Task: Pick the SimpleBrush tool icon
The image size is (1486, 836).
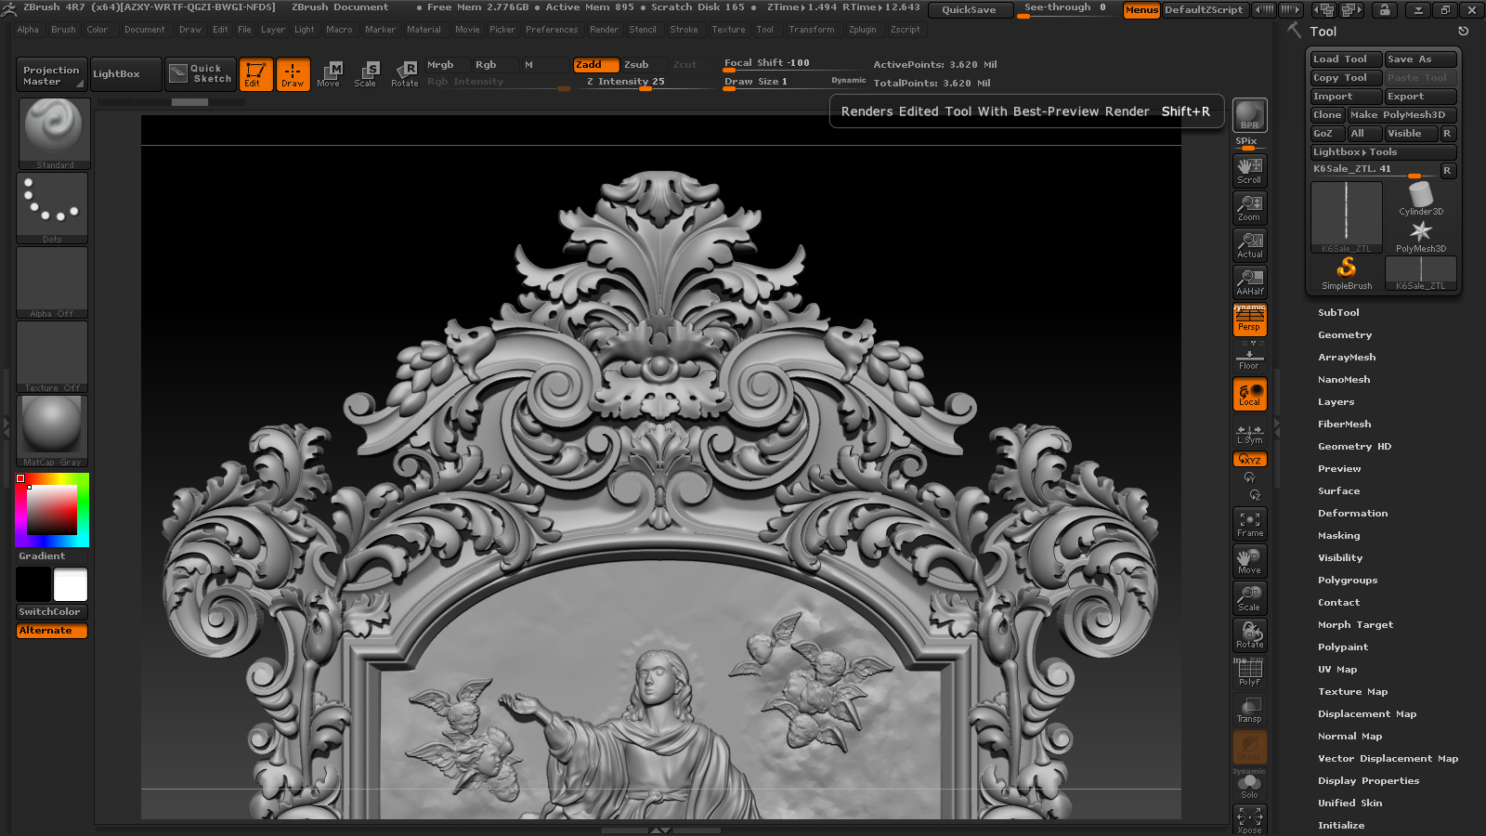Action: (x=1346, y=273)
